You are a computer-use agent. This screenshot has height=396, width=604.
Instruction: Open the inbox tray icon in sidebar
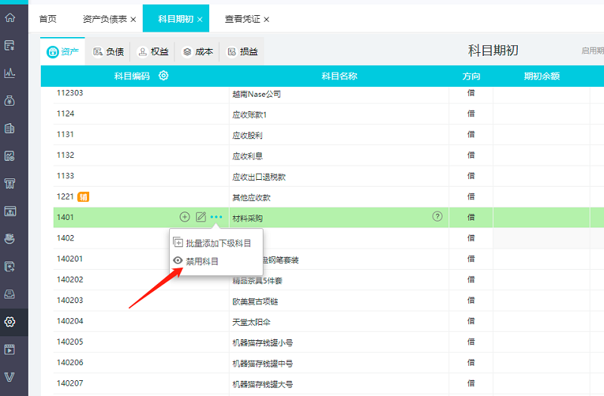pyautogui.click(x=10, y=294)
